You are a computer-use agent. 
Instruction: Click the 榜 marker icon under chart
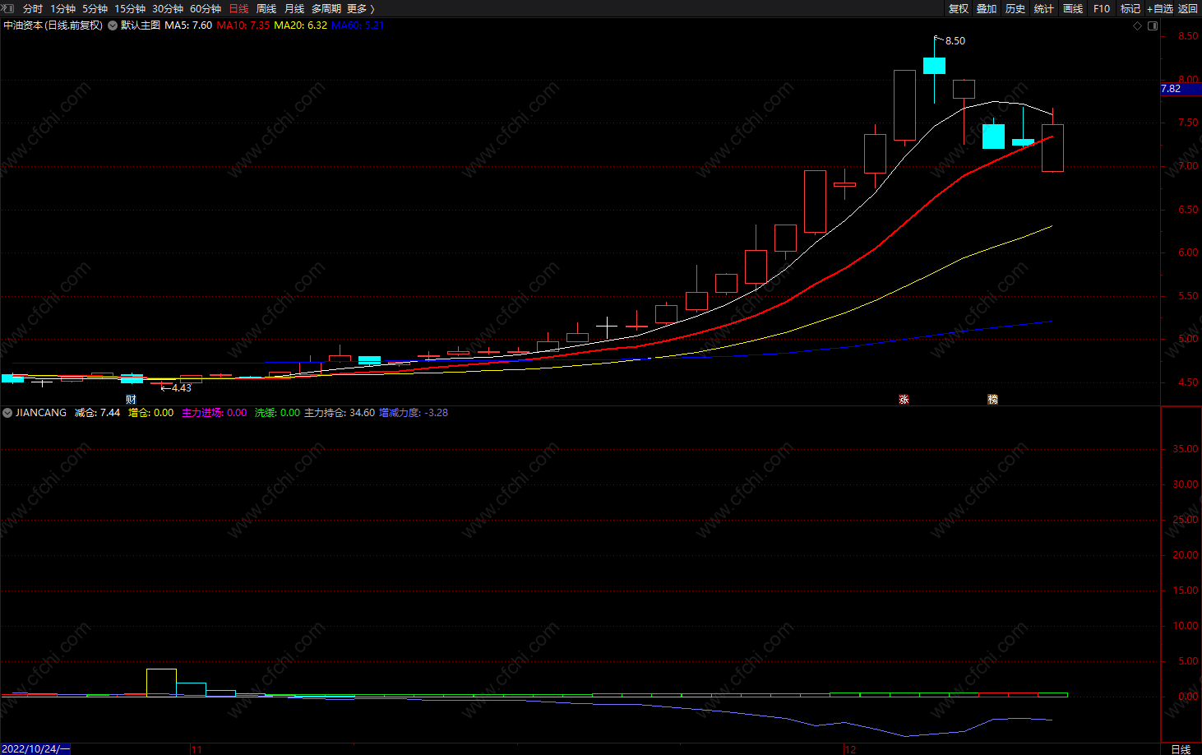pos(992,400)
